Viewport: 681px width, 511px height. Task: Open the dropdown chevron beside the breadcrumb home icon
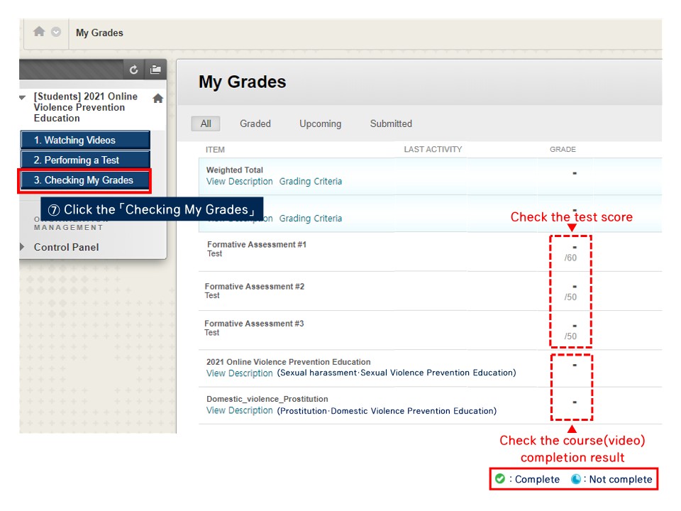pos(55,32)
